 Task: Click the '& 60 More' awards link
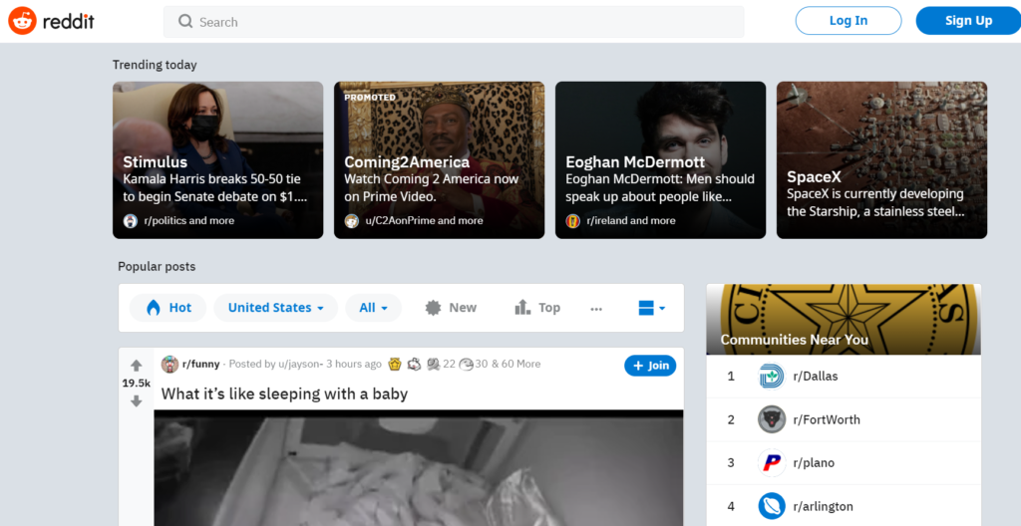515,364
